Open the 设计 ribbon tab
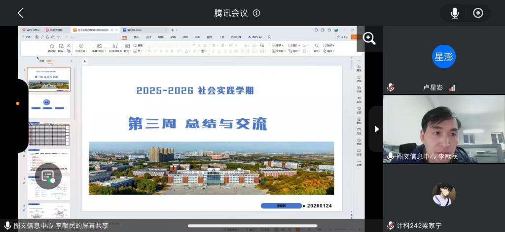Screen dimensions: 505x232 [148, 37]
